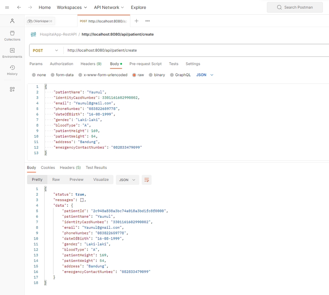The width and height of the screenshot is (329, 295).
Task: Click the "bloodType" line in response
Action: 81,250
